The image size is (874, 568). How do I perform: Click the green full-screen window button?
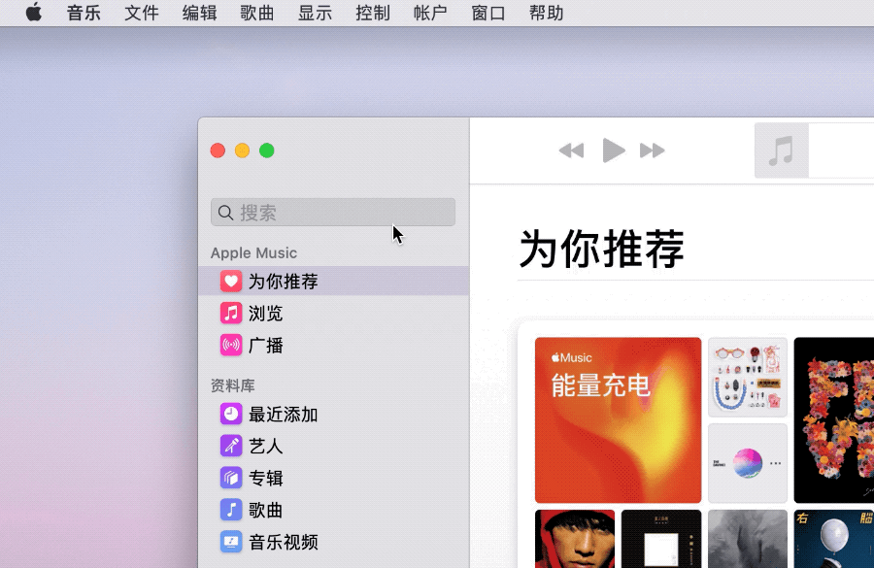click(x=267, y=150)
